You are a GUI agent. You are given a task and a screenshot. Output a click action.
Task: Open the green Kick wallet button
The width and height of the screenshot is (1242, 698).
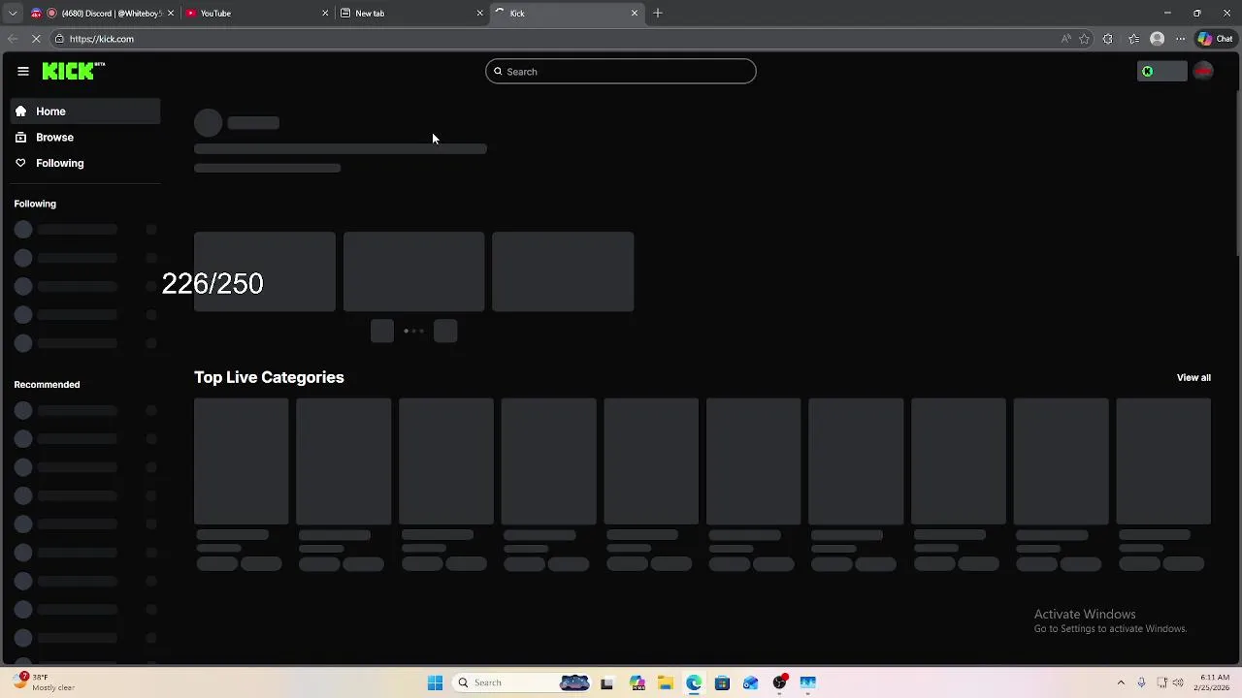click(1161, 71)
